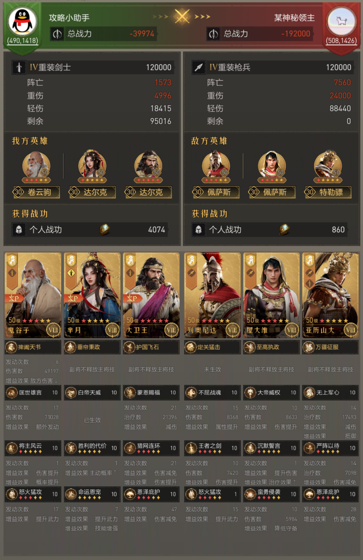Click the enemy lord's avatar
This screenshot has height=560, width=363.
[x=341, y=21]
